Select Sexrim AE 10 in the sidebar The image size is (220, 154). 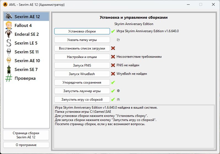click(27, 61)
